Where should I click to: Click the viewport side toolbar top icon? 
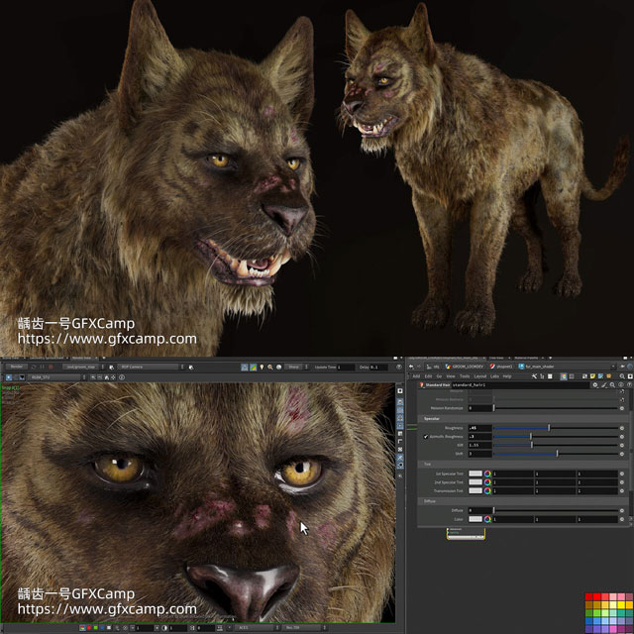[x=400, y=391]
